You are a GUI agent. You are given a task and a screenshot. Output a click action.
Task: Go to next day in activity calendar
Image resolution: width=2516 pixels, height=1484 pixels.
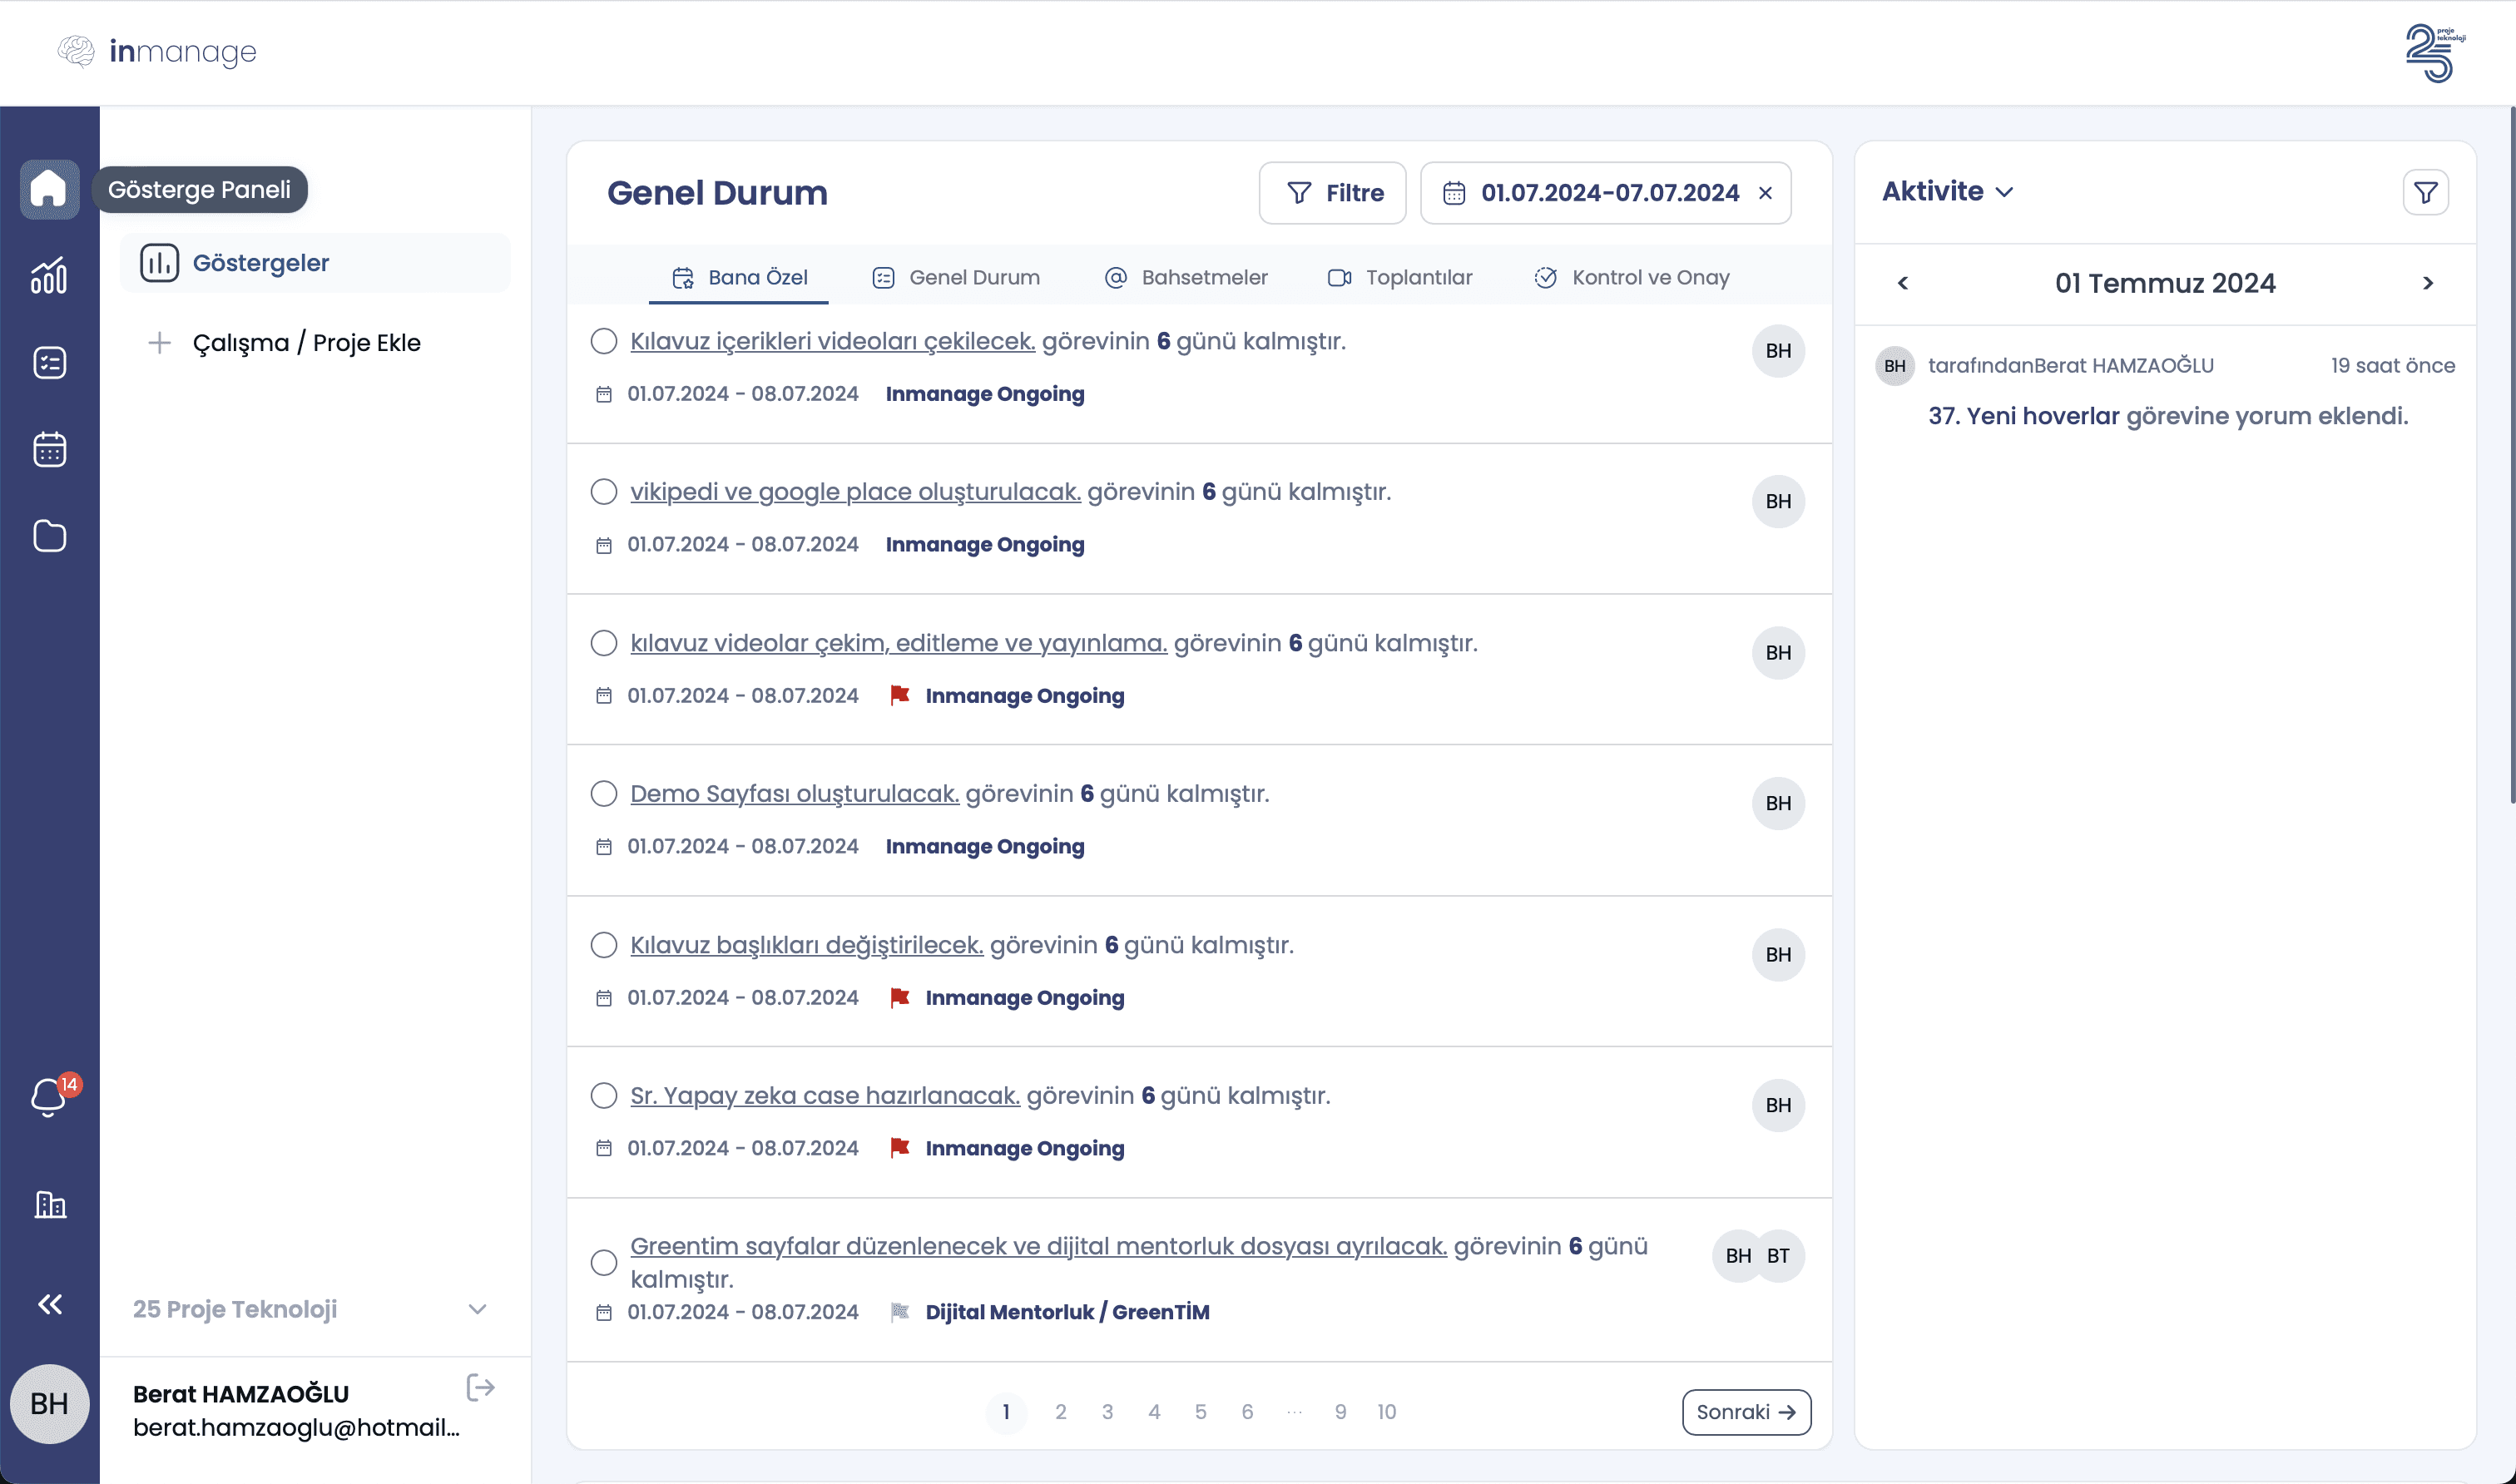pos(2428,283)
